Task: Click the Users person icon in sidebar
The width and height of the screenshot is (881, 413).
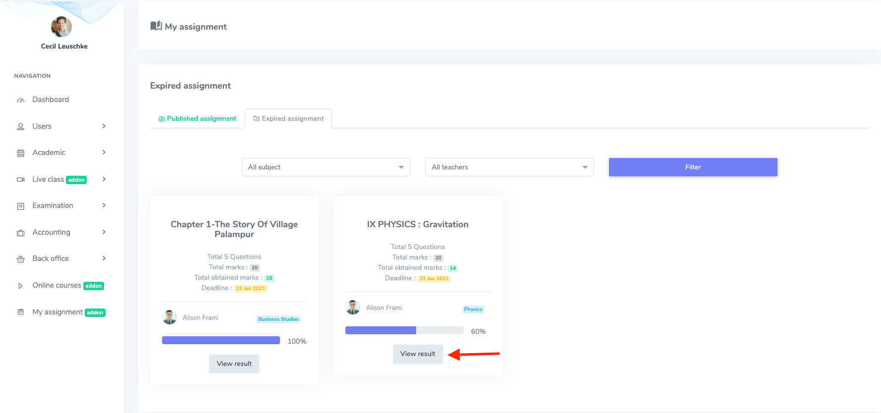Action: pos(21,127)
